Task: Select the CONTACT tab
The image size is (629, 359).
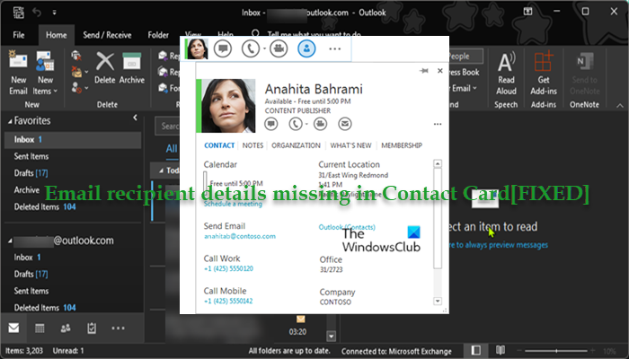Action: (219, 145)
